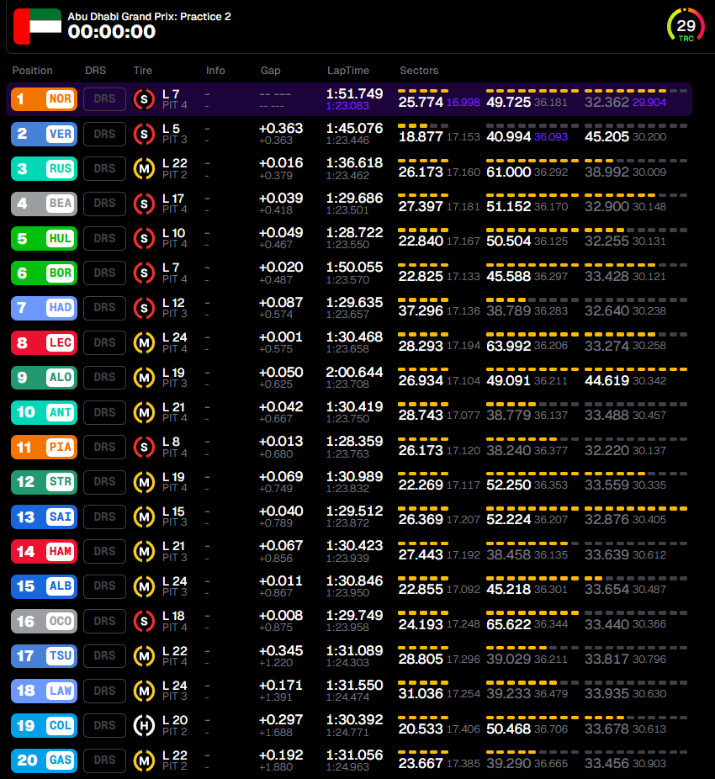Click BEA's soft tire icon
This screenshot has height=779, width=715.
tap(144, 204)
